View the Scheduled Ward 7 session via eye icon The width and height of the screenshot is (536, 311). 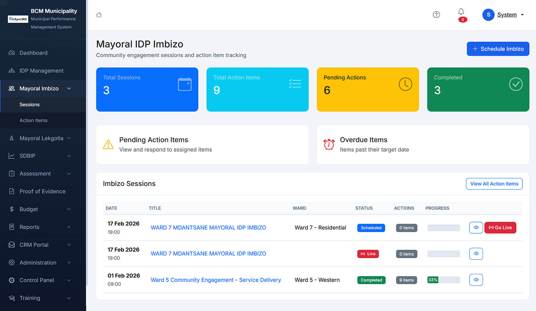476,228
